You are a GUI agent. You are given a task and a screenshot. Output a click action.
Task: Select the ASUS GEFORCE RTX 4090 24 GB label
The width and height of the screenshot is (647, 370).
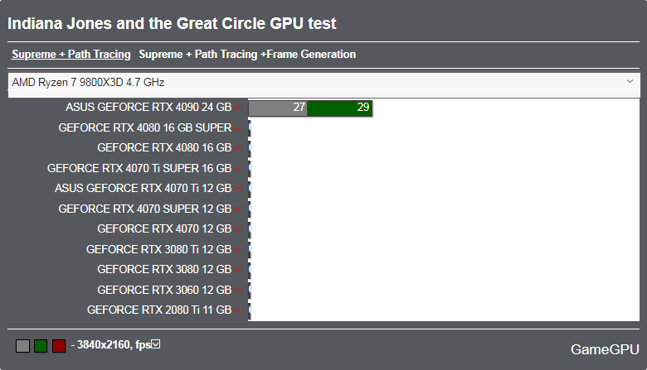(148, 107)
